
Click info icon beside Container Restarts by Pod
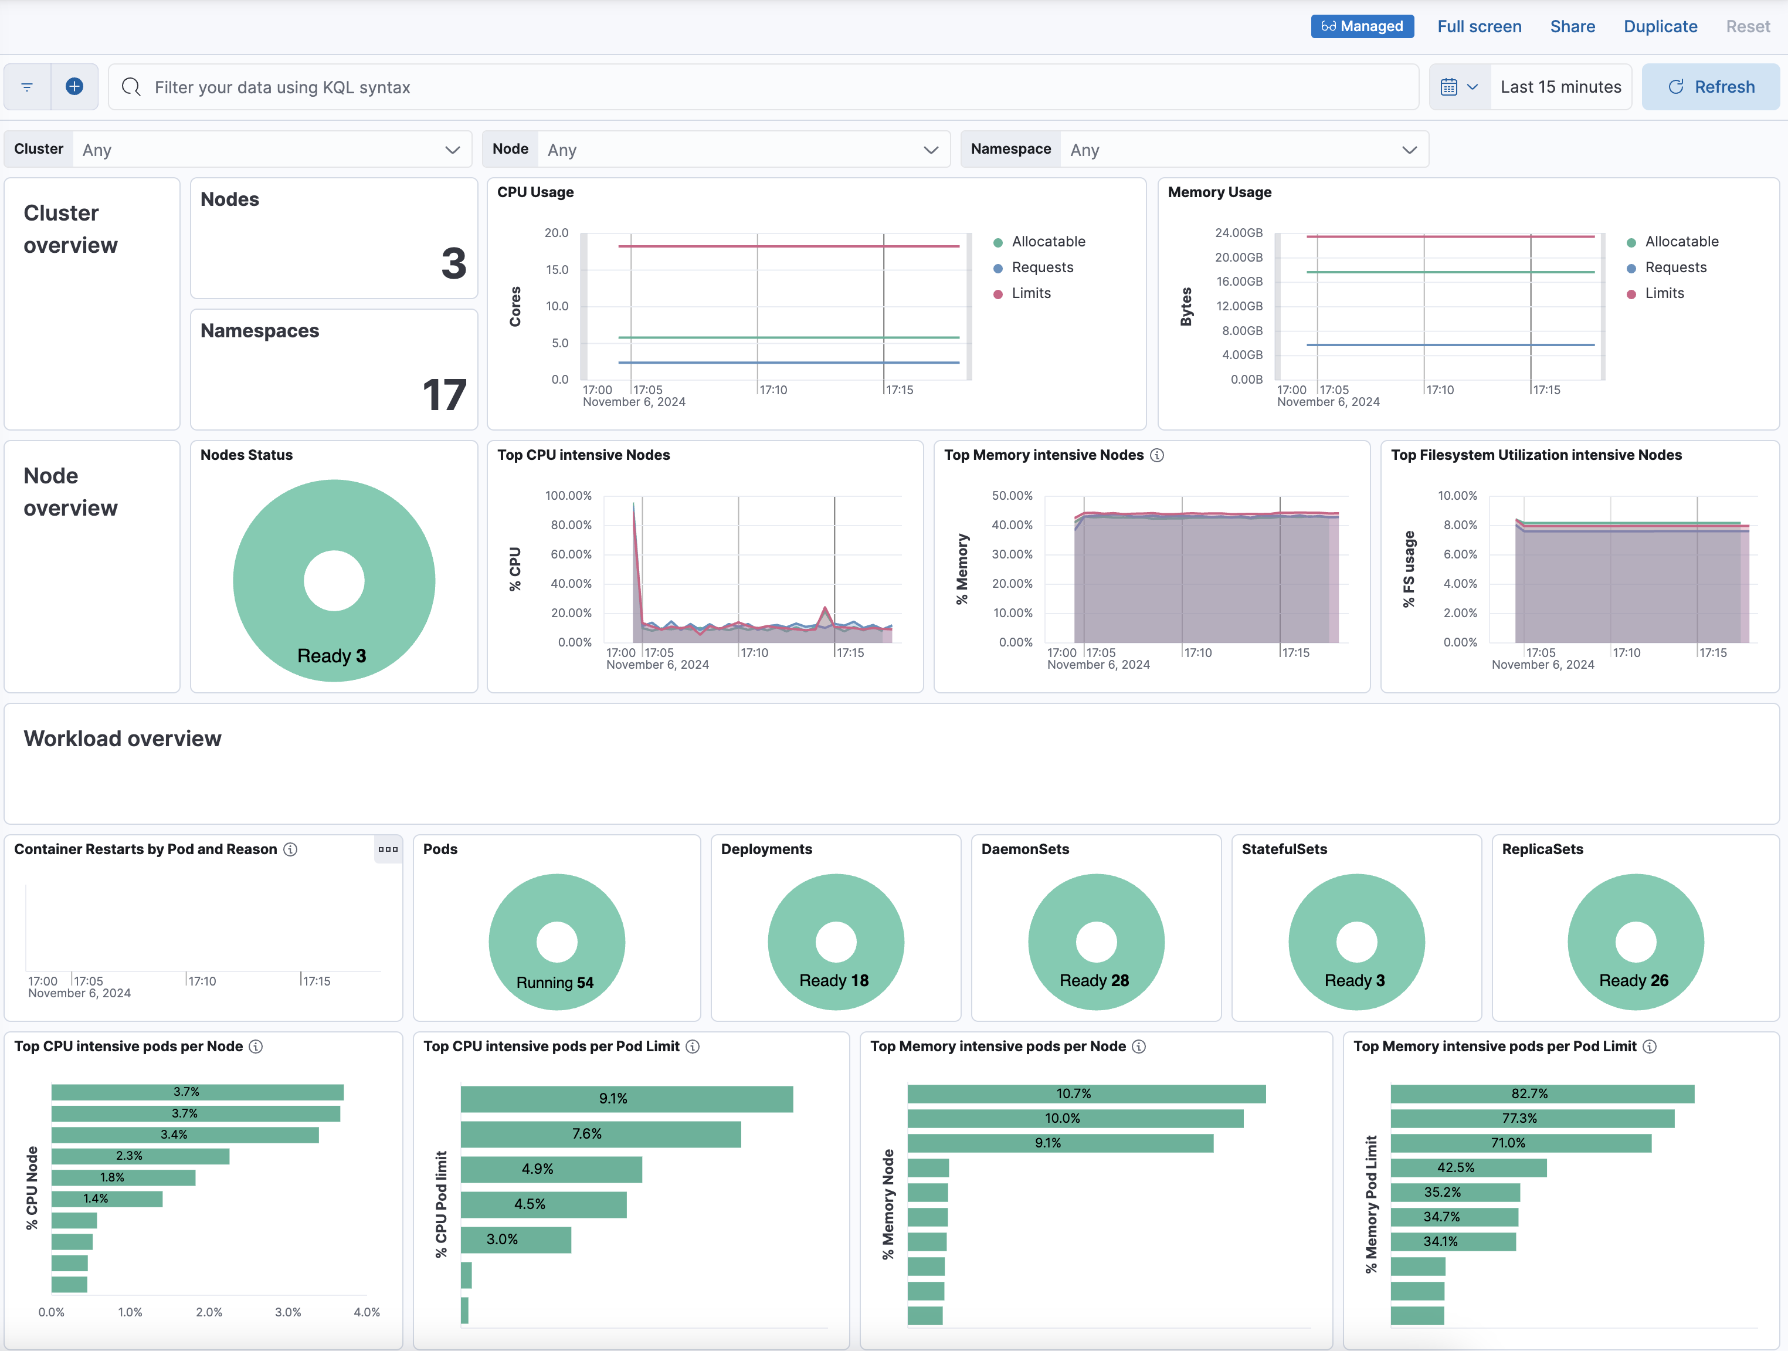pos(291,850)
